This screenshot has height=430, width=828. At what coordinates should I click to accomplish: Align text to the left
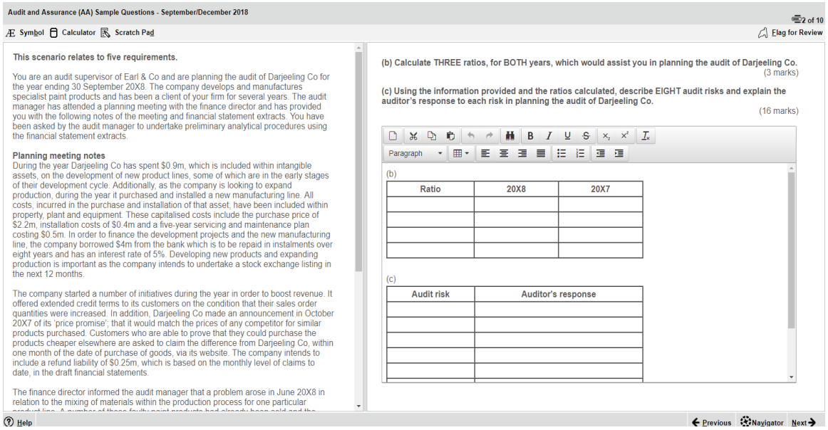pyautogui.click(x=485, y=154)
